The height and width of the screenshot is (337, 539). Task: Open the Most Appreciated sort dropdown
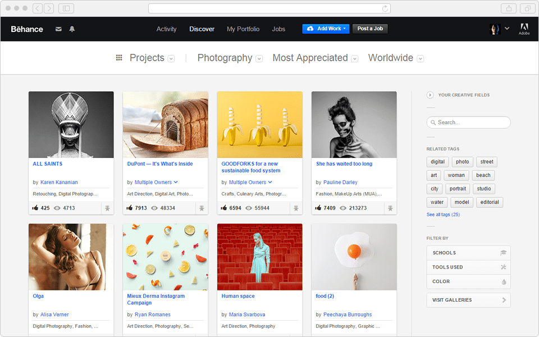click(355, 58)
